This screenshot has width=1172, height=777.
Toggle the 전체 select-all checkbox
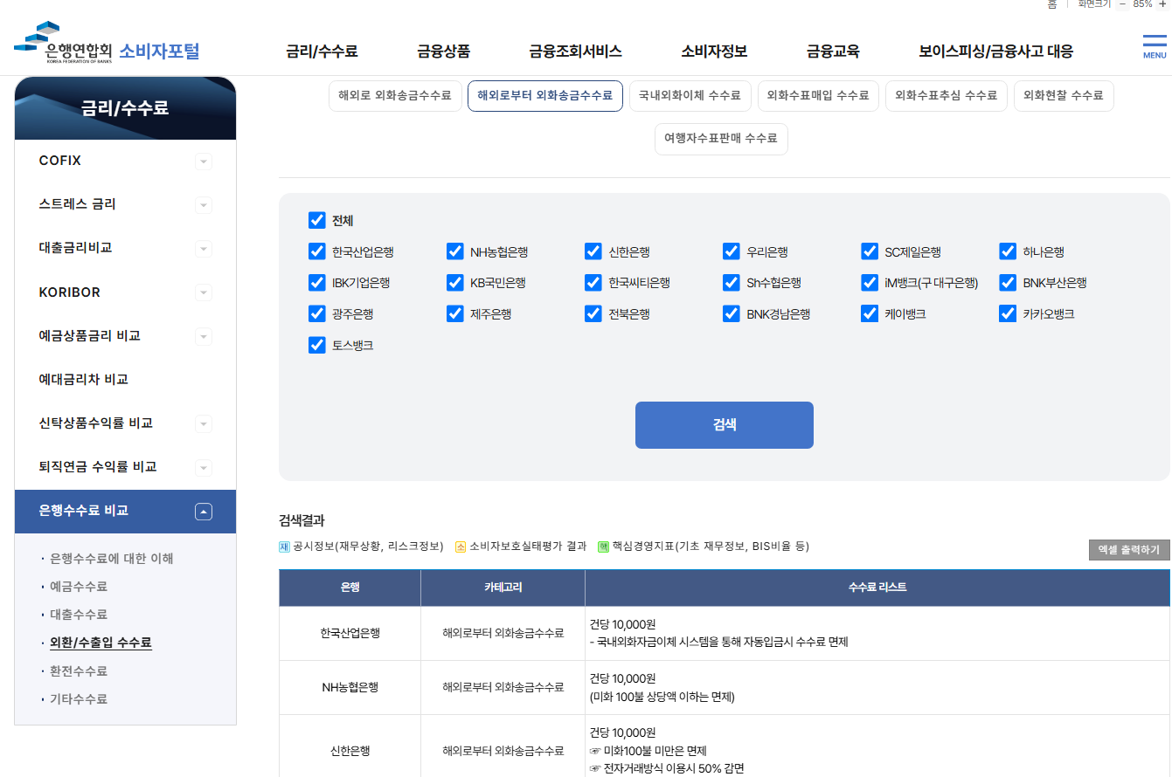coord(316,220)
